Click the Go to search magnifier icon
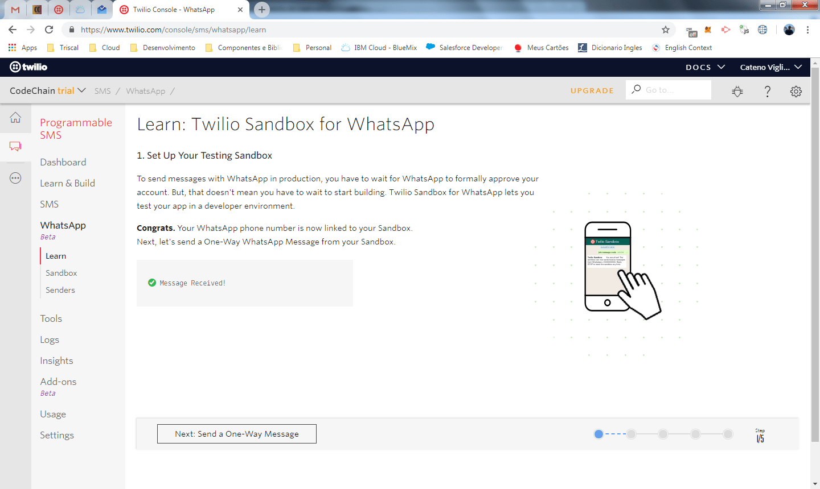Screen dimensions: 820x489 (x=636, y=90)
